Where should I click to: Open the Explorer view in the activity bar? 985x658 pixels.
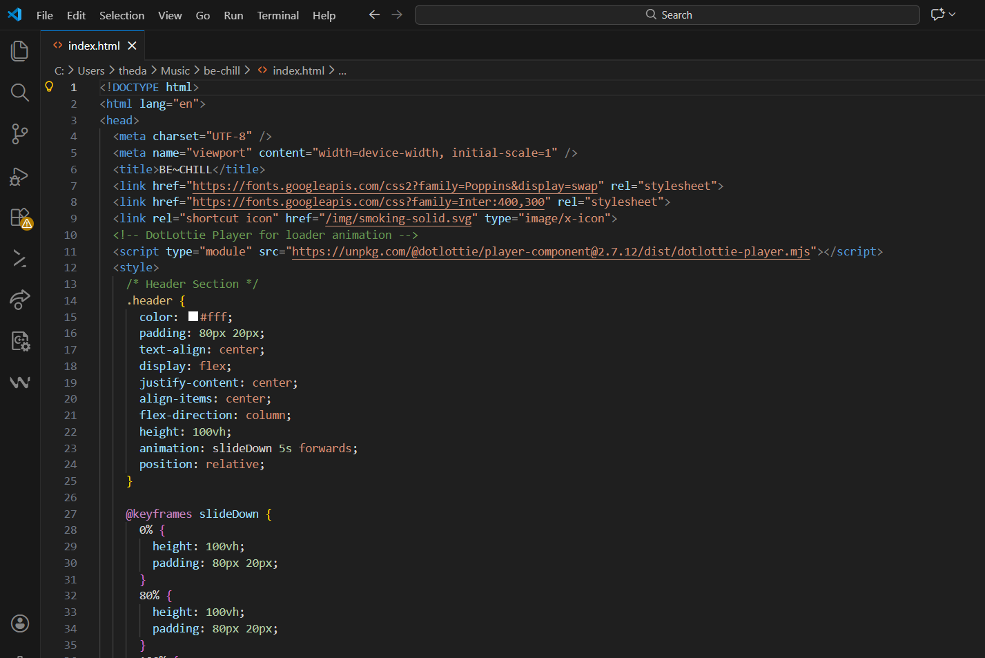click(x=20, y=51)
